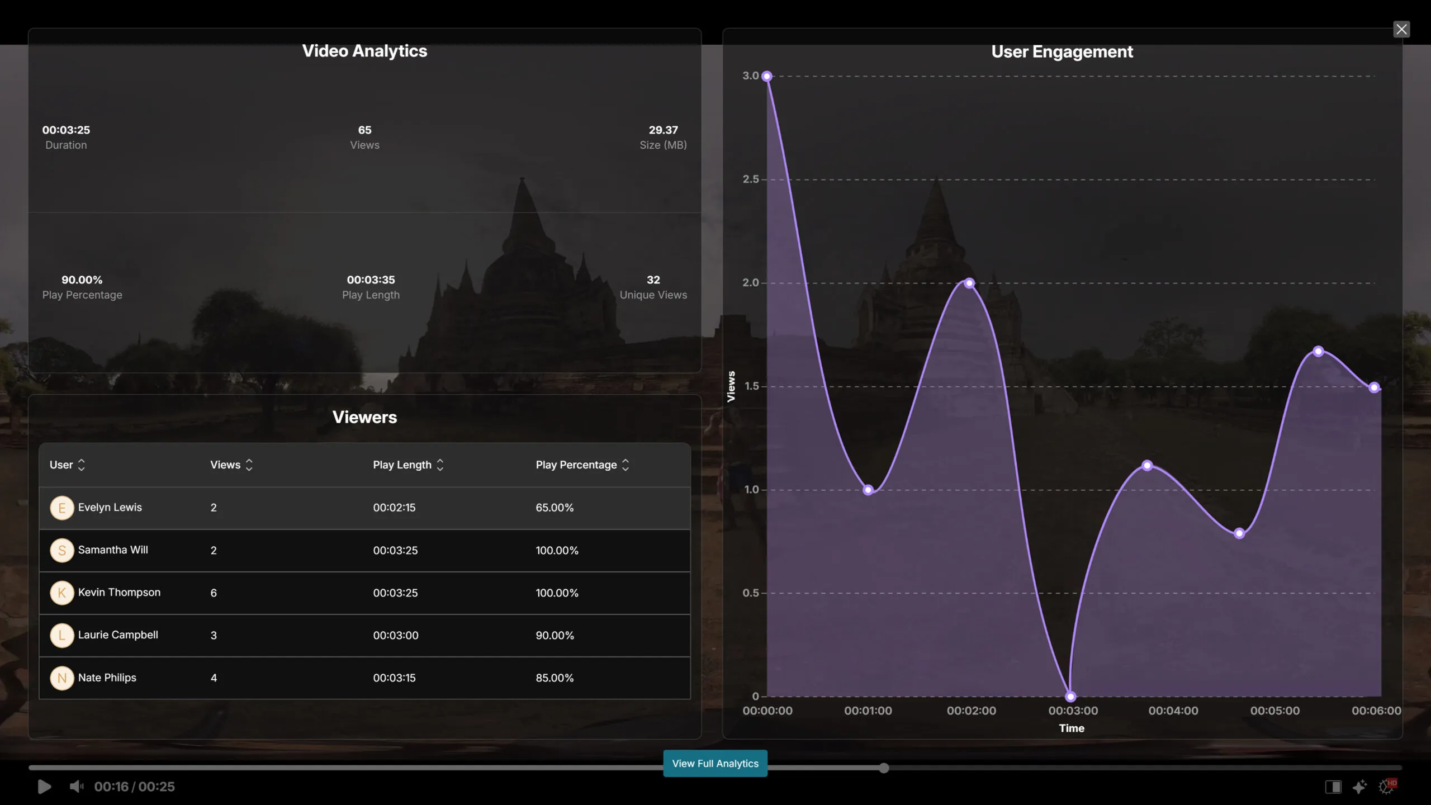Click Nate Philips' N avatar
This screenshot has height=805, width=1431.
62,678
